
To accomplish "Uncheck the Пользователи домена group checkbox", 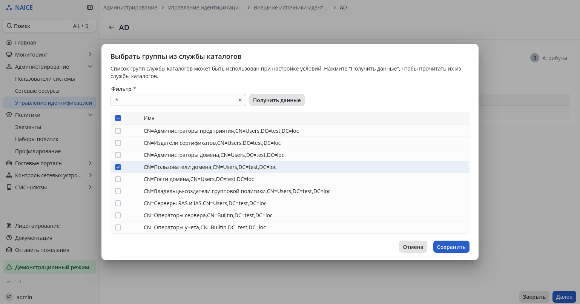I will pos(118,167).
